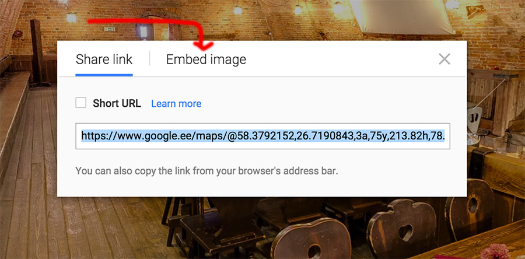
Task: Switch to the Embed image tab
Action: click(206, 60)
